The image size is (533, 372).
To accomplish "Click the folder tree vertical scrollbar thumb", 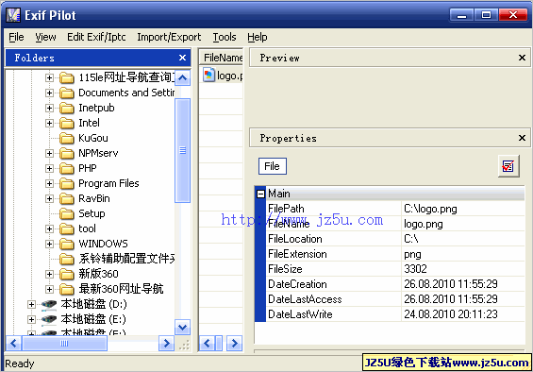I will point(182,150).
